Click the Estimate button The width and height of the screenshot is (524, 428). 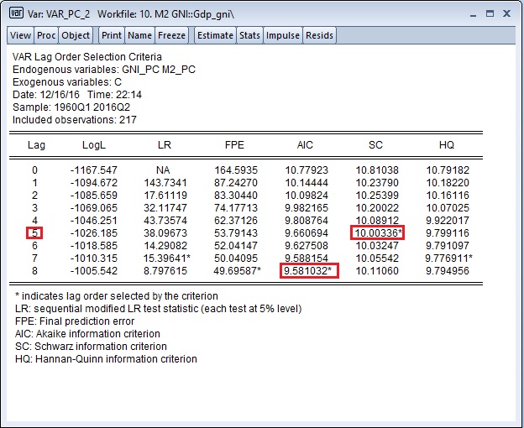pyautogui.click(x=214, y=35)
